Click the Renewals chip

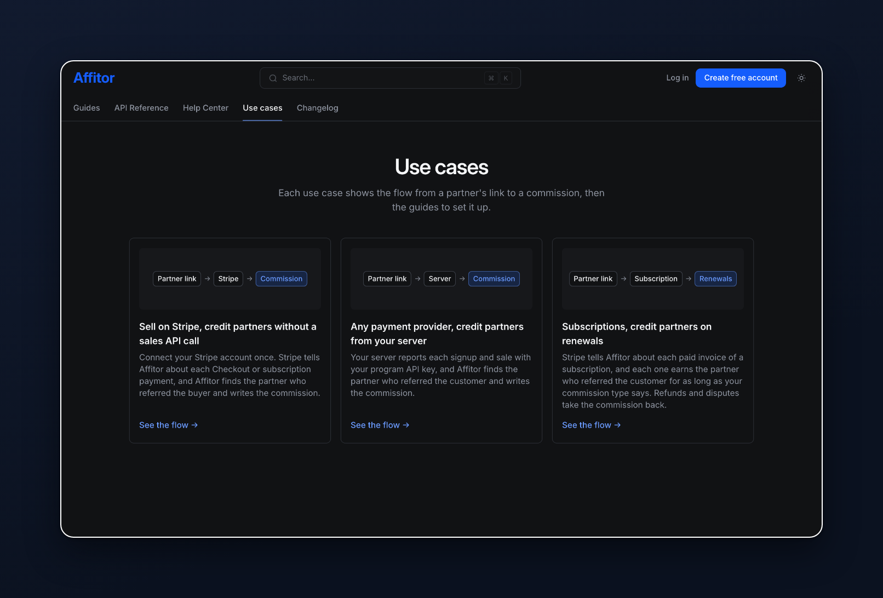coord(715,279)
